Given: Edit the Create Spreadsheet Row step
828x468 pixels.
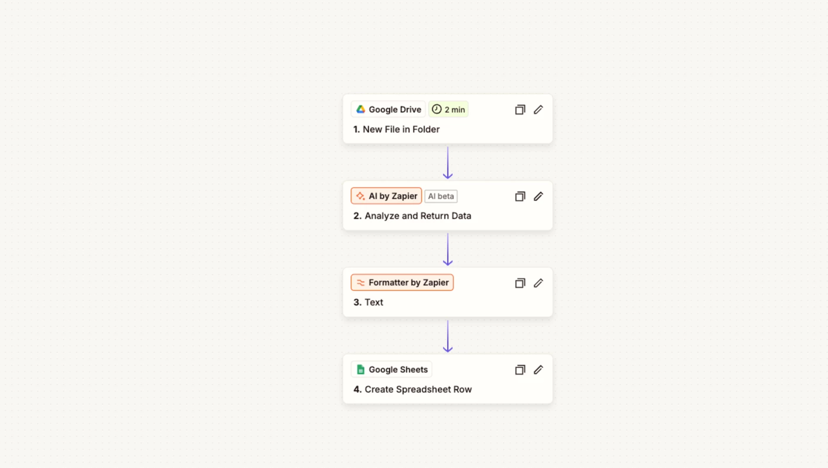Looking at the screenshot, I should click(x=538, y=370).
